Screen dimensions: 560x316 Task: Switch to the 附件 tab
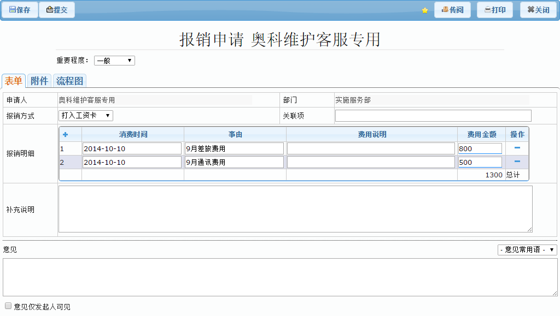(39, 81)
